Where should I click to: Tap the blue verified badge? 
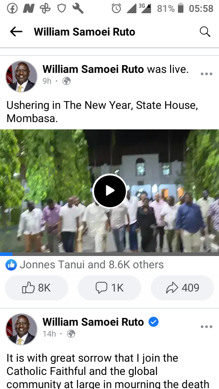tap(154, 322)
